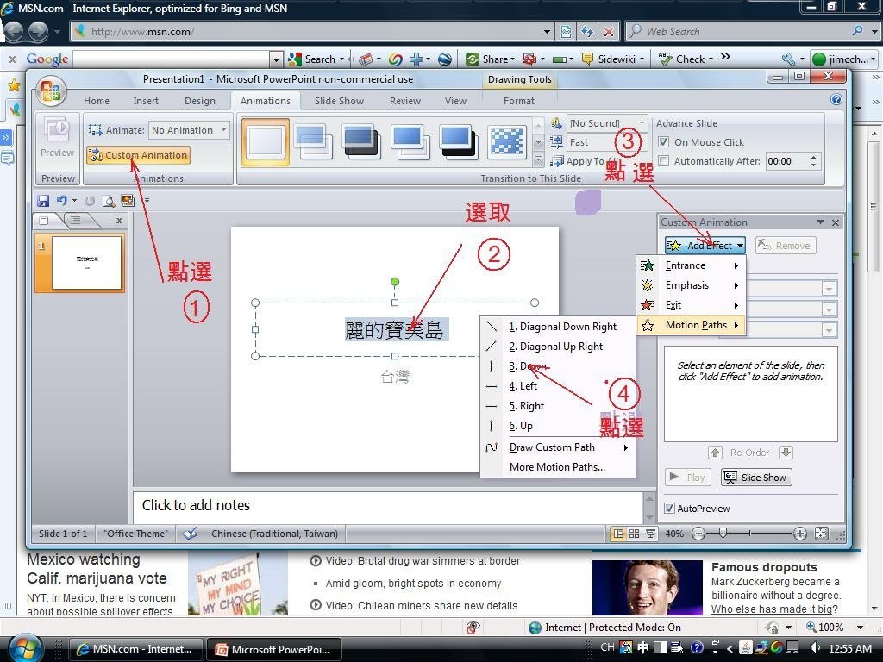The image size is (883, 662).
Task: Click the notes area Click to add notes
Action: pyautogui.click(x=387, y=505)
